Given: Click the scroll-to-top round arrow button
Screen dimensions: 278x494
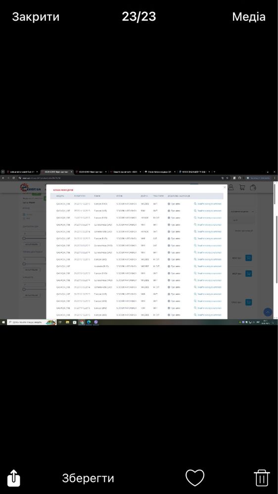Looking at the screenshot, I should [x=268, y=312].
